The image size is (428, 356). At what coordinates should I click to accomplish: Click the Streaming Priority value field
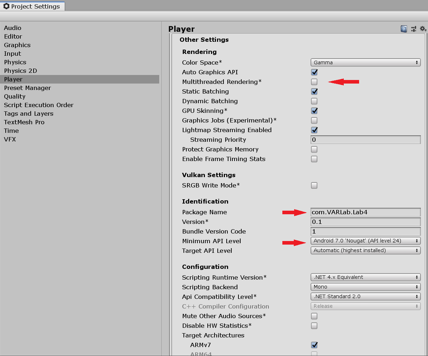365,140
